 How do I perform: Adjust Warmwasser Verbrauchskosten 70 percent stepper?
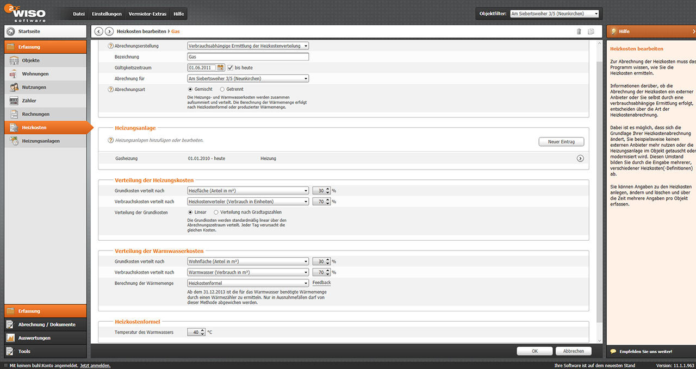328,272
